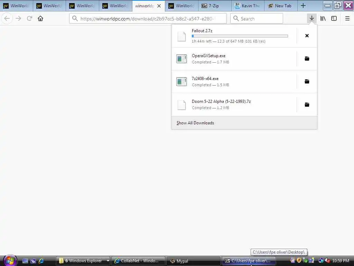The width and height of the screenshot is (354, 266).
Task: Click the Search field in the toolbar
Action: click(257, 19)
